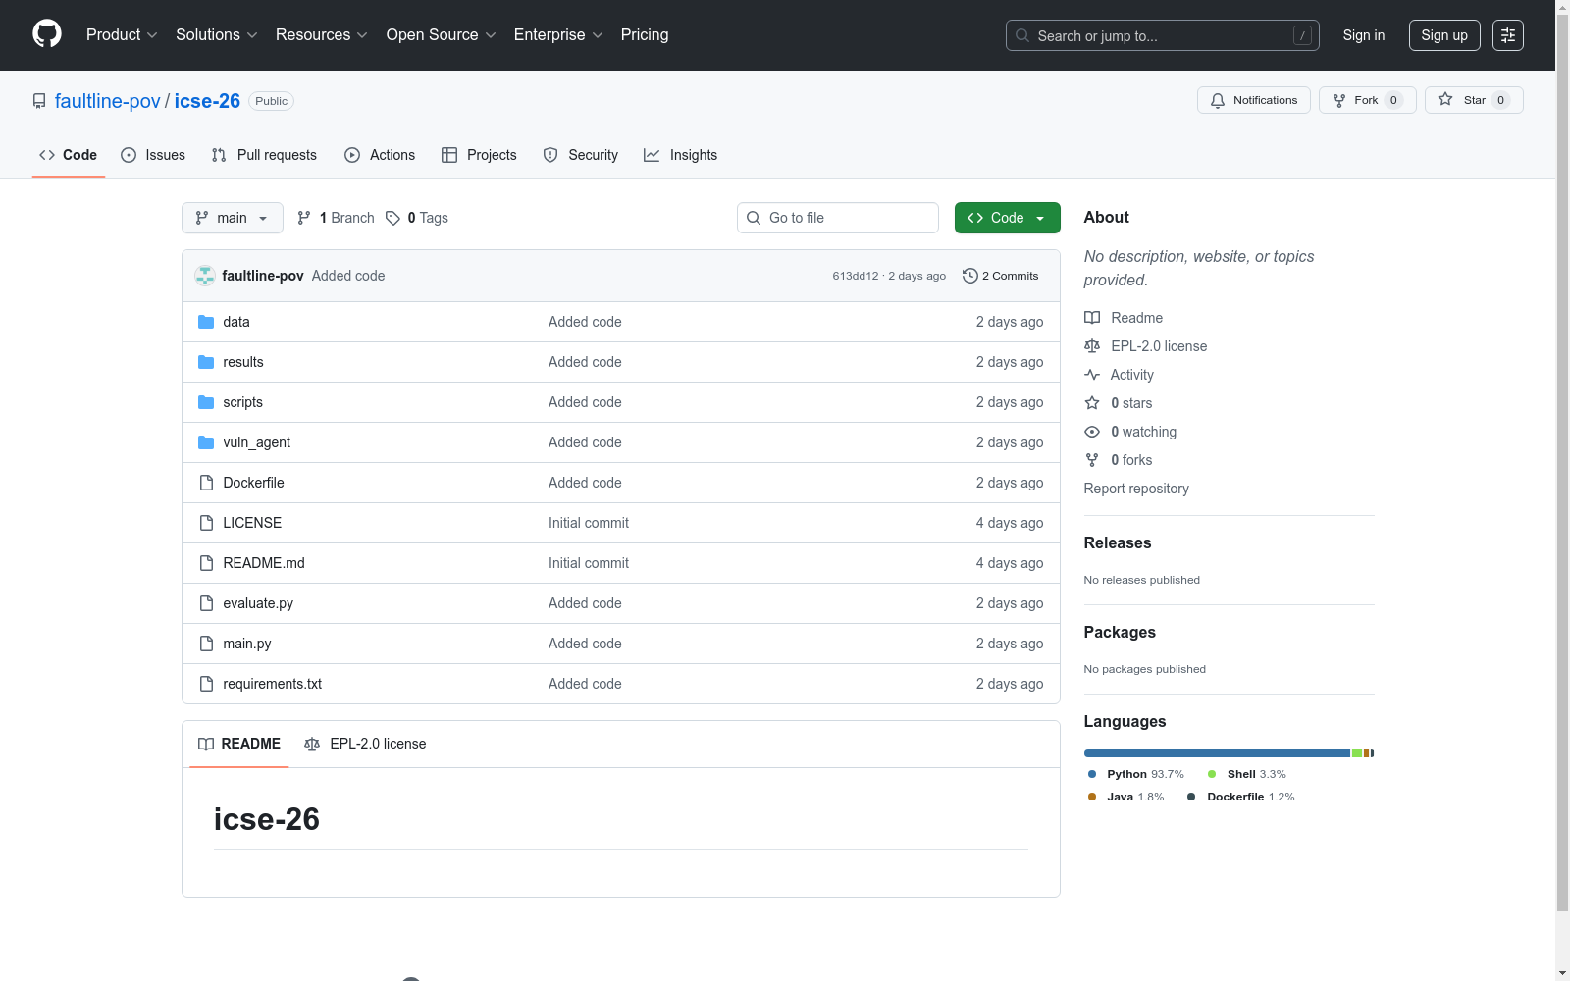Switch to the Insights tab
The height and width of the screenshot is (981, 1570).
pyautogui.click(x=681, y=155)
